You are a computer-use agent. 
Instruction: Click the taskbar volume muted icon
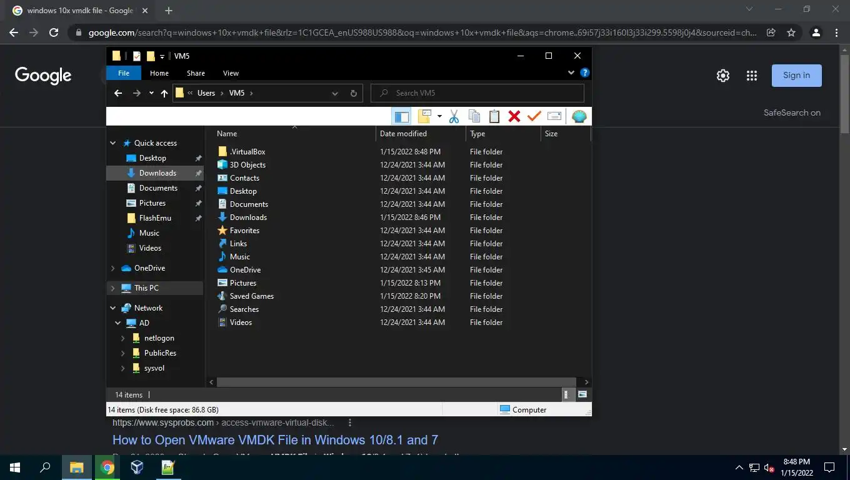pos(769,467)
